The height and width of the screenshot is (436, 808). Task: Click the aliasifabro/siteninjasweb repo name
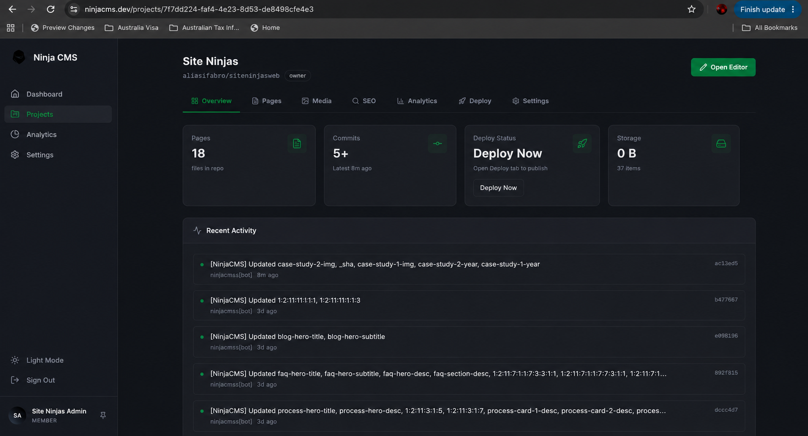tap(231, 76)
